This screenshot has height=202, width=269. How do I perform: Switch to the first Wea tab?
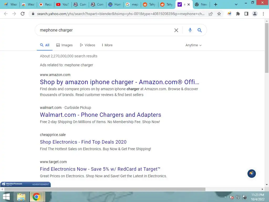(x=11, y=4)
